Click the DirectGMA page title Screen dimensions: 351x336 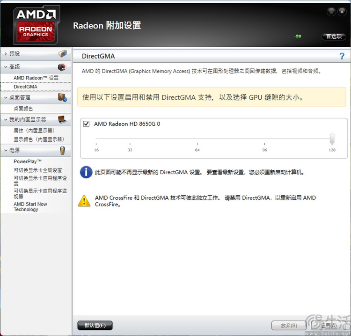click(x=98, y=56)
